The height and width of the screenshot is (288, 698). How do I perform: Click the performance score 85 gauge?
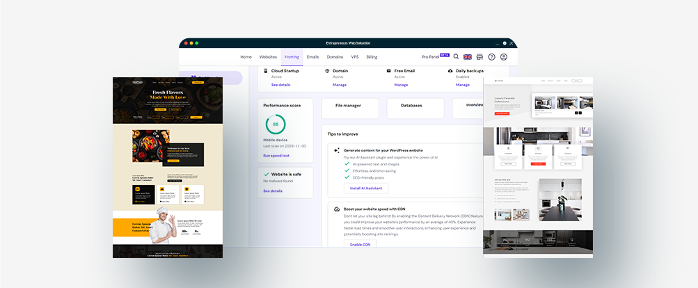click(x=276, y=125)
